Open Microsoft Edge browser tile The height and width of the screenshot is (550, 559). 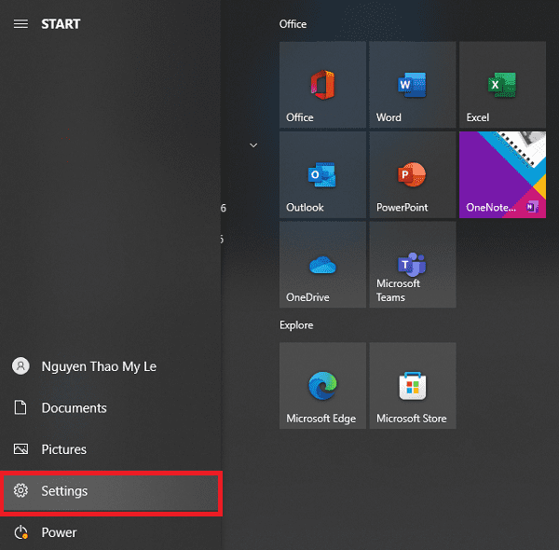click(322, 386)
